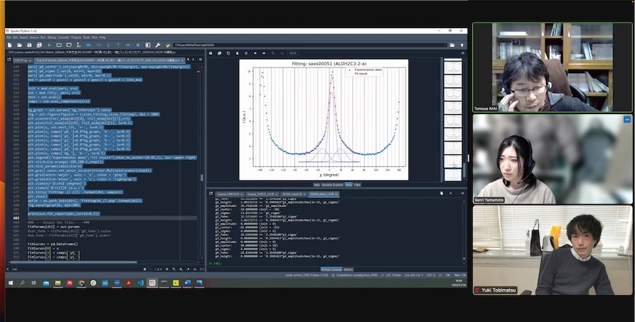Close the find bar in editor
Screen dimensions: 635x322
tap(8, 269)
